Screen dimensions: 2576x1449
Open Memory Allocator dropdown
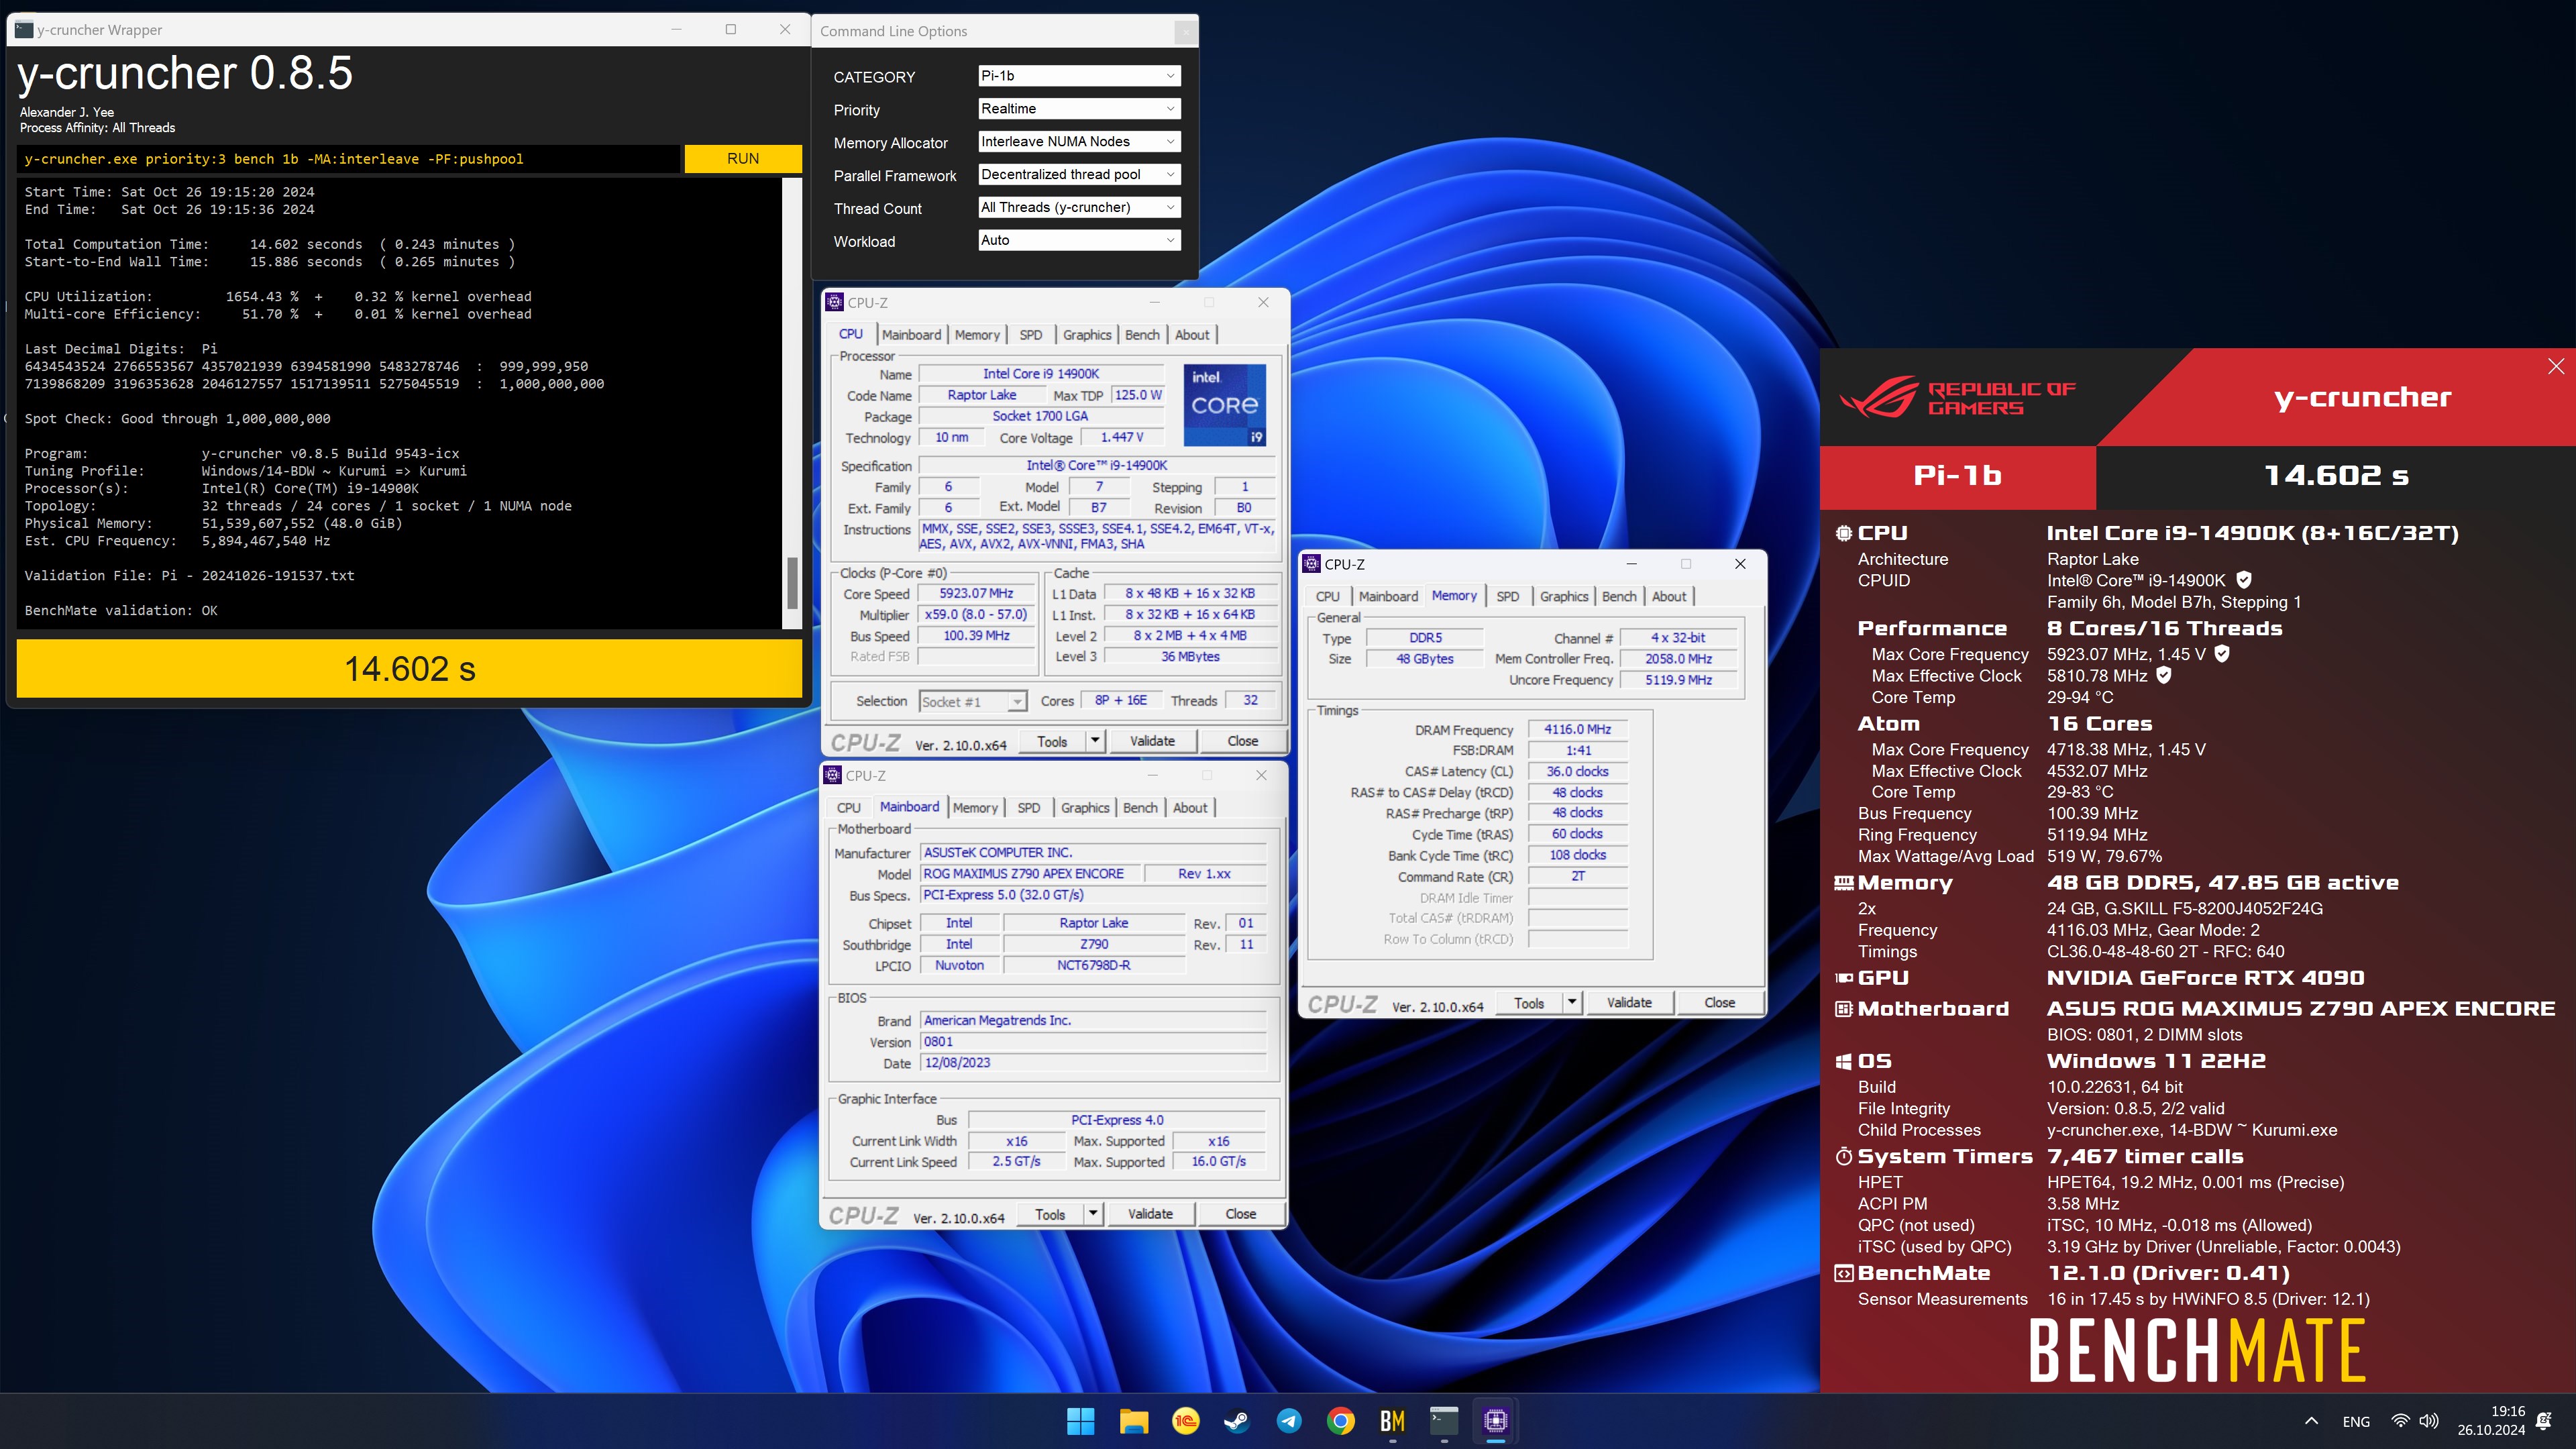[x=1079, y=141]
